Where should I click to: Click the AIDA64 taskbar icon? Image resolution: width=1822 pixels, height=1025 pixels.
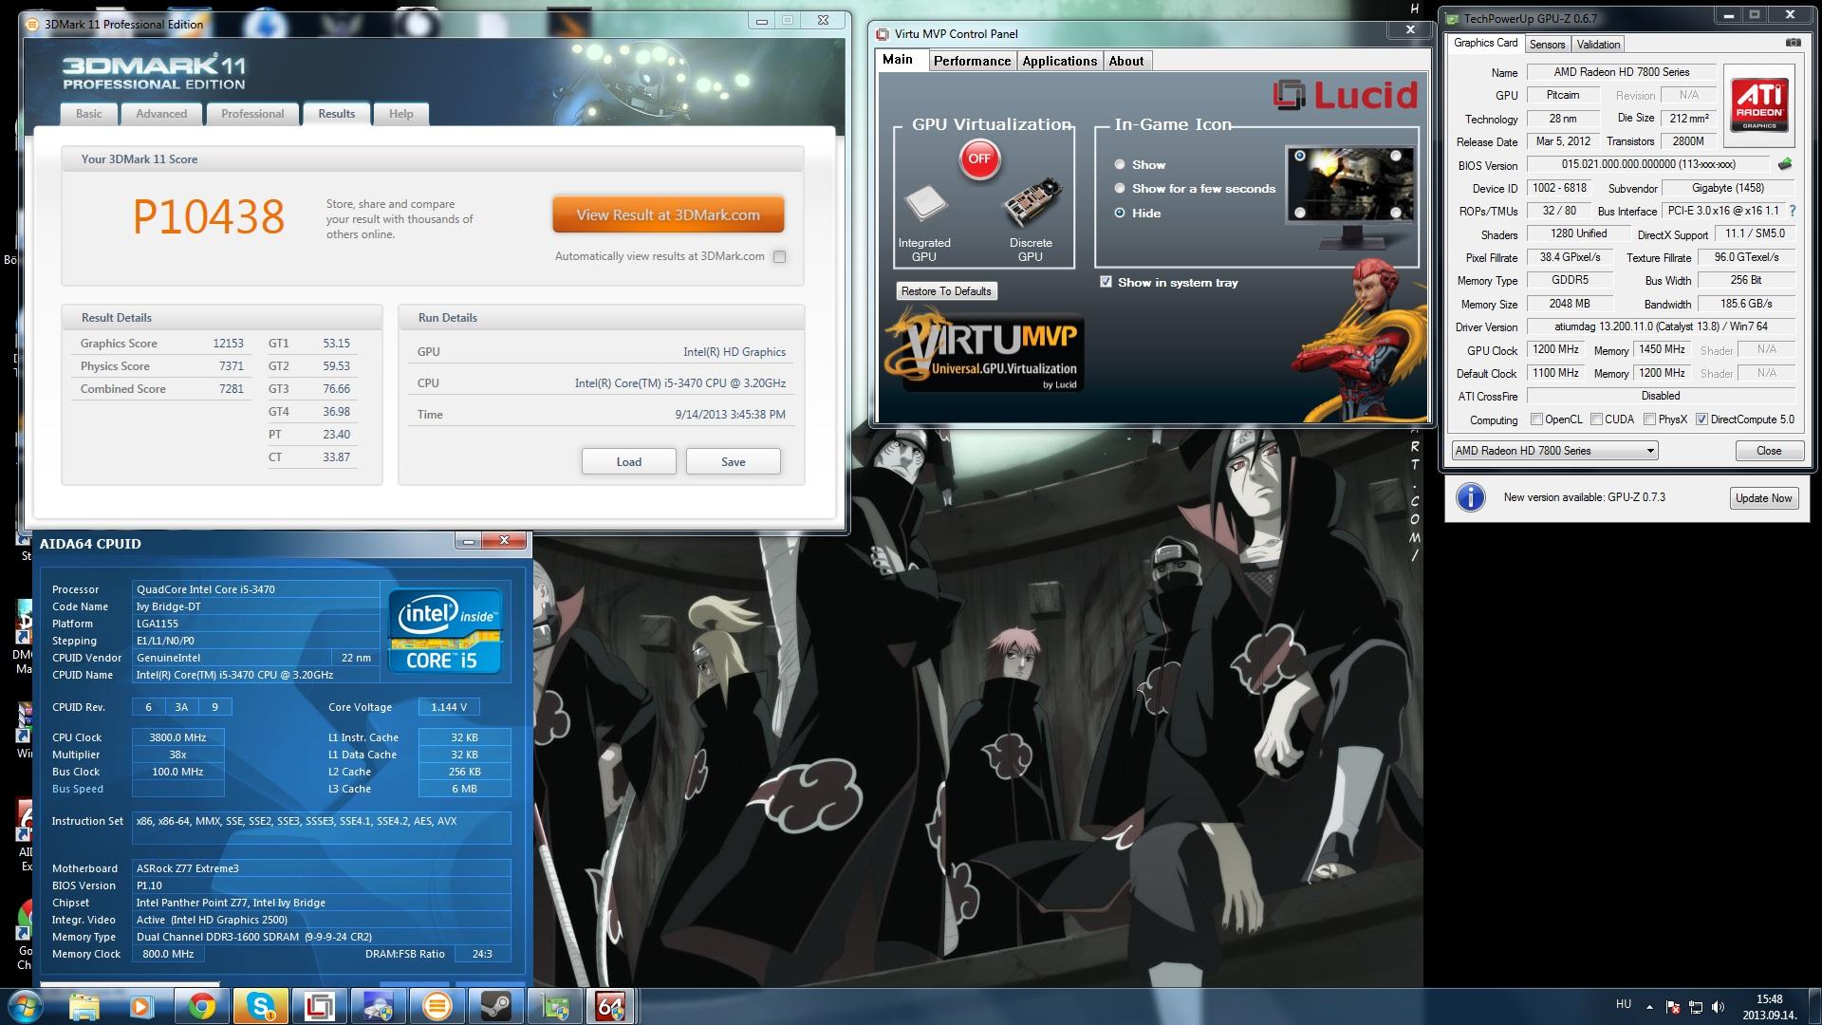click(x=612, y=1006)
